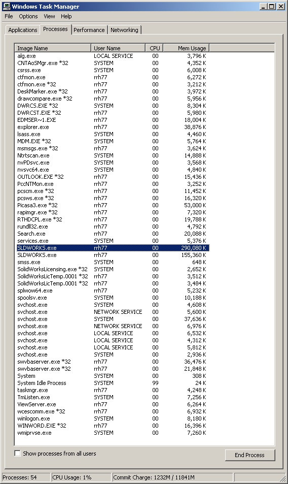The image size is (288, 484).
Task: Select the rundll32.exe process
Action: (x=113, y=227)
